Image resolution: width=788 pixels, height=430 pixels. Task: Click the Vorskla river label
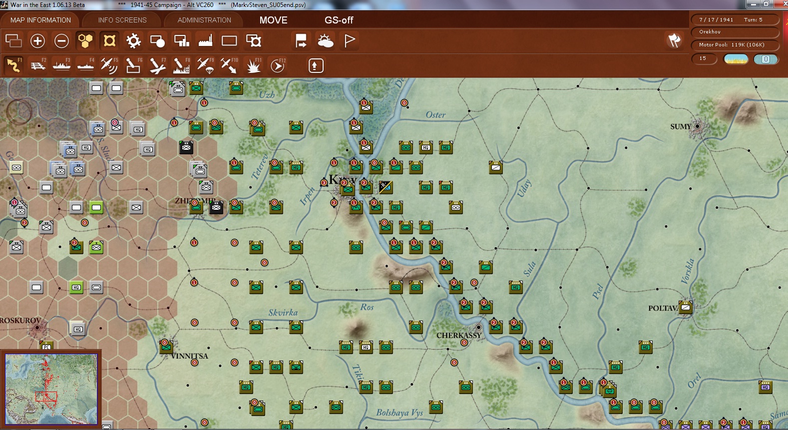[x=688, y=271]
